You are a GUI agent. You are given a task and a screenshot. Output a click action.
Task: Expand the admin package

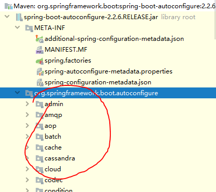(27, 104)
